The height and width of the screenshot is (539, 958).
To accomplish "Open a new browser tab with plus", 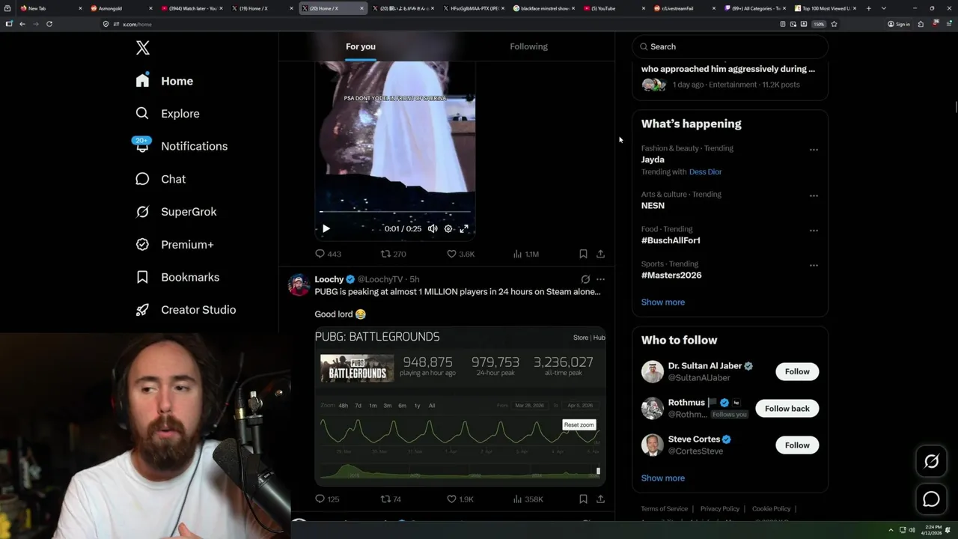I will (868, 8).
